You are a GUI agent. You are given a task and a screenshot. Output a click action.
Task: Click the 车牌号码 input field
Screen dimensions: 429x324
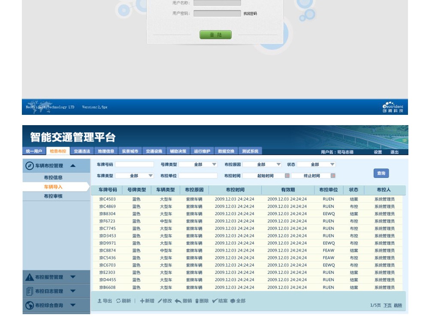coord(134,165)
